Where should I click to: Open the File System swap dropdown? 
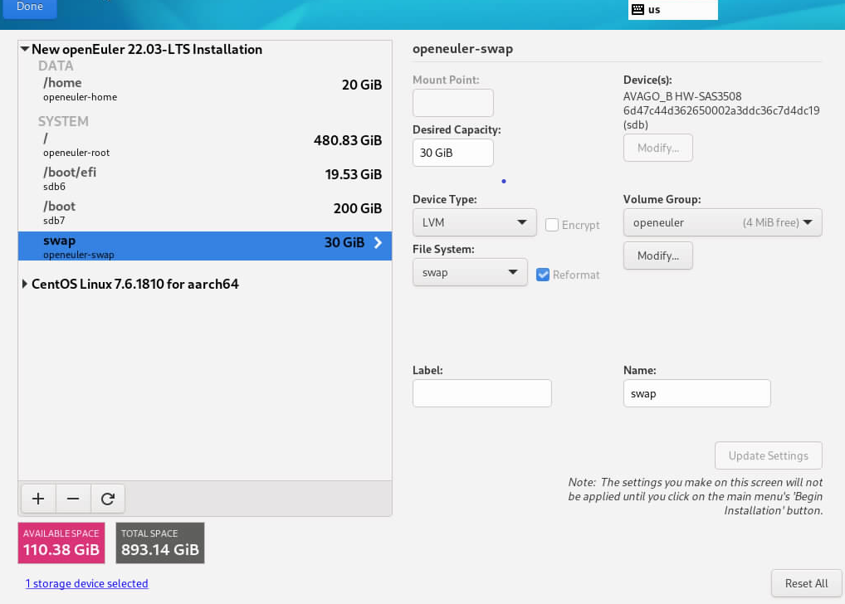coord(470,273)
